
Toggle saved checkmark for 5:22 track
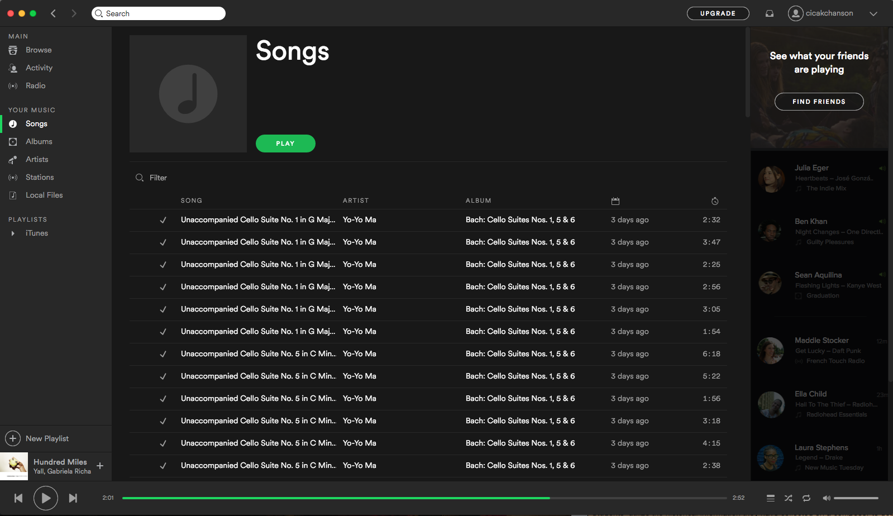(163, 376)
